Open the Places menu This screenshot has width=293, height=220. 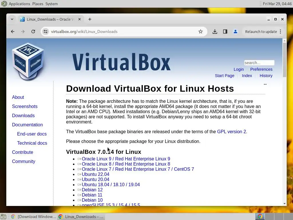[37, 4]
